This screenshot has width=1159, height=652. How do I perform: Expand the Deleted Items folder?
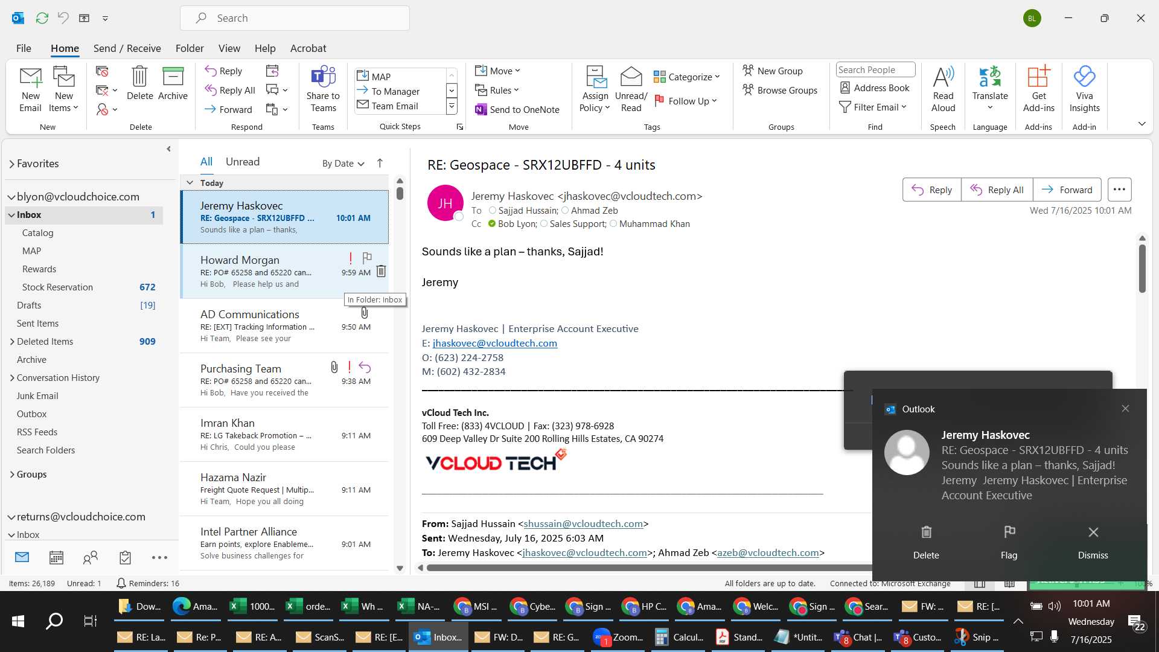pyautogui.click(x=12, y=342)
